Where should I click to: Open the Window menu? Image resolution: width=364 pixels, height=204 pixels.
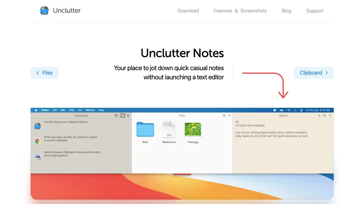coord(90,110)
